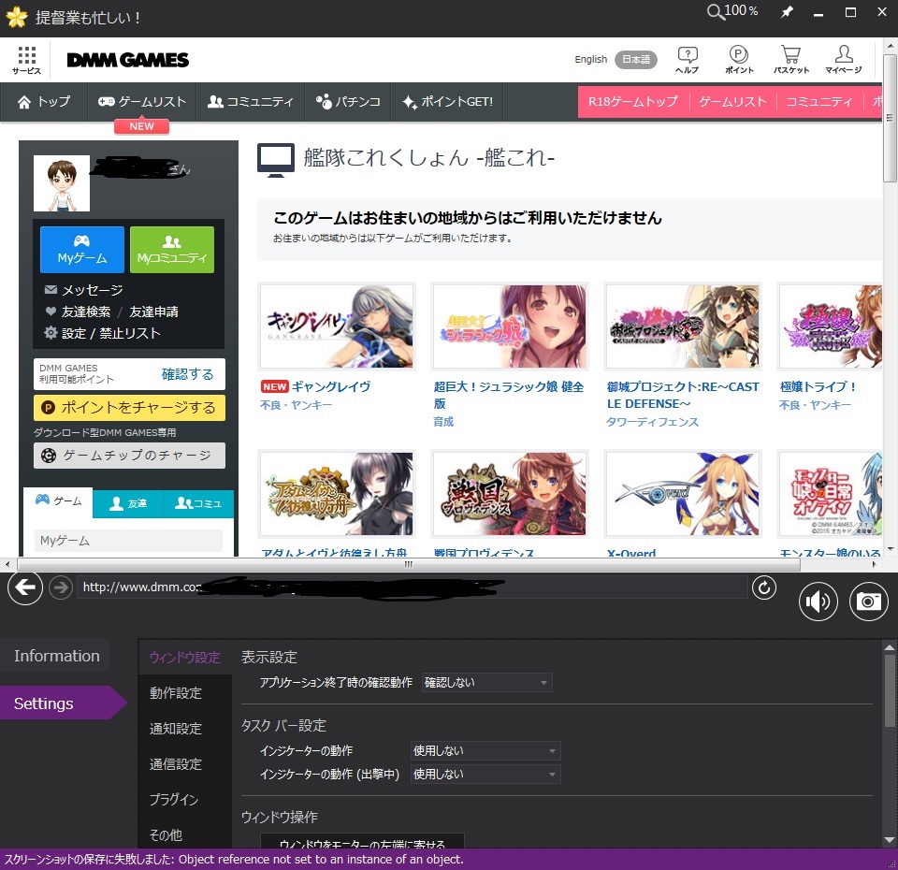898x870 pixels.
Task: Open the X-Overd game thumbnail
Action: point(683,494)
